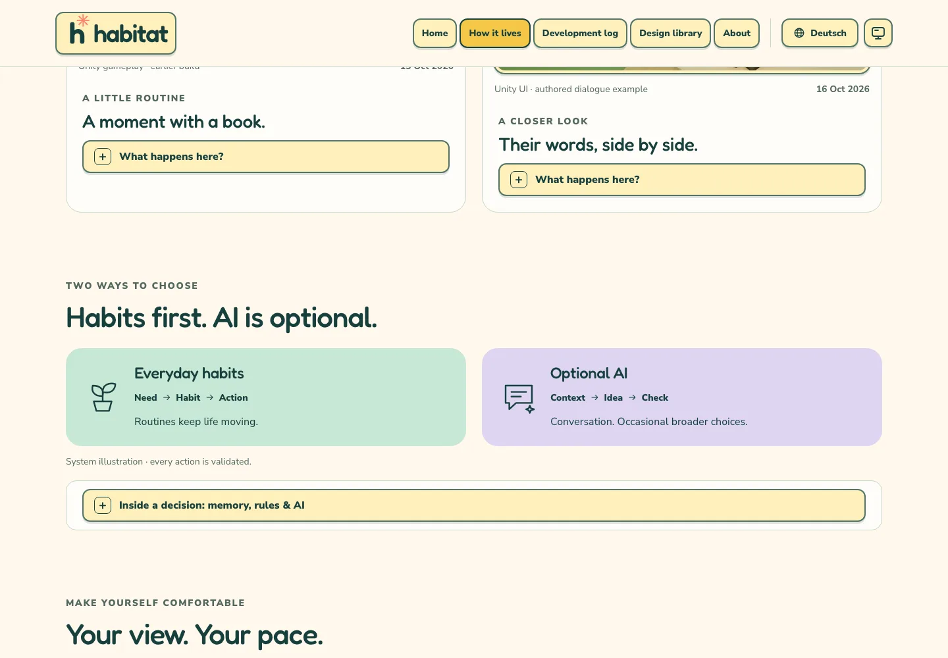Click plus icon in the A closer look card
The width and height of the screenshot is (948, 658).
click(x=519, y=180)
